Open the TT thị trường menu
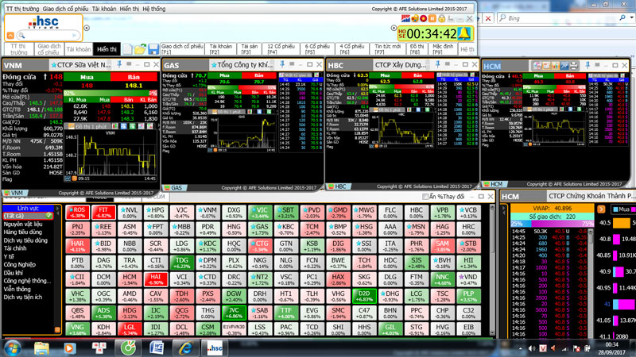The height and width of the screenshot is (357, 636). click(22, 9)
